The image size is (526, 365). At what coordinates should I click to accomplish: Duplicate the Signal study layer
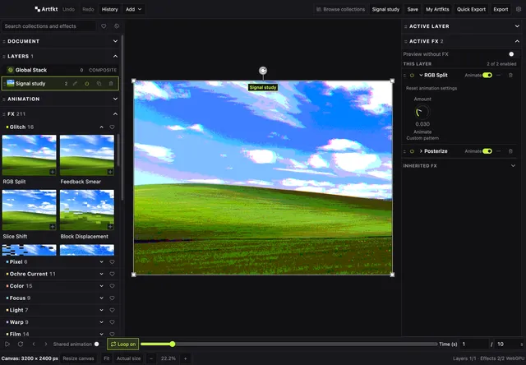point(99,84)
